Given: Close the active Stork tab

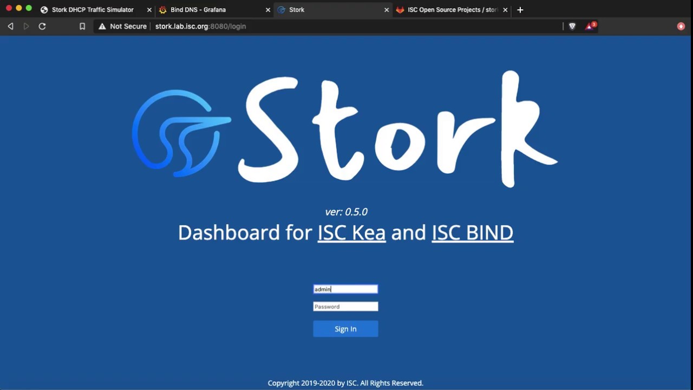Looking at the screenshot, I should [x=387, y=10].
